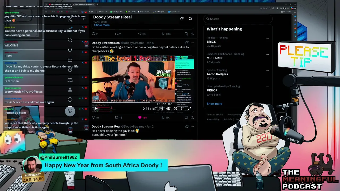The height and width of the screenshot is (191, 340).
Task: Click Grok icon in profile header
Action: [182, 19]
